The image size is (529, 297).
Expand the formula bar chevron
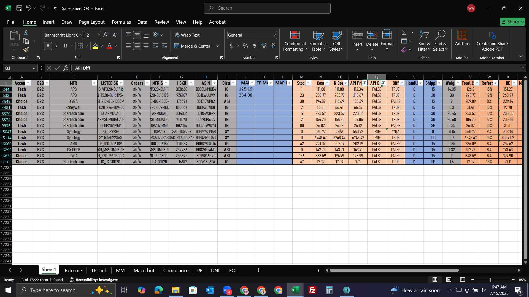tap(523, 68)
